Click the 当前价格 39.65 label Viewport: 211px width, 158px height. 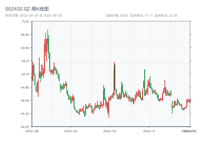point(117,16)
